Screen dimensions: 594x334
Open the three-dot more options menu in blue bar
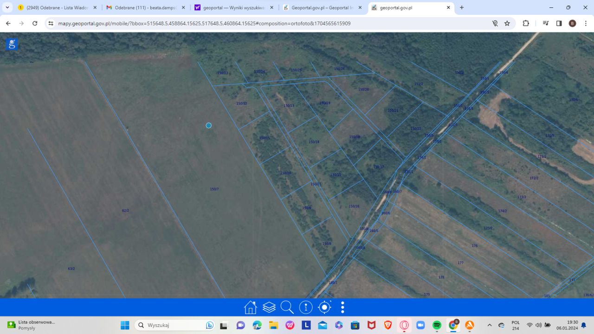(342, 307)
